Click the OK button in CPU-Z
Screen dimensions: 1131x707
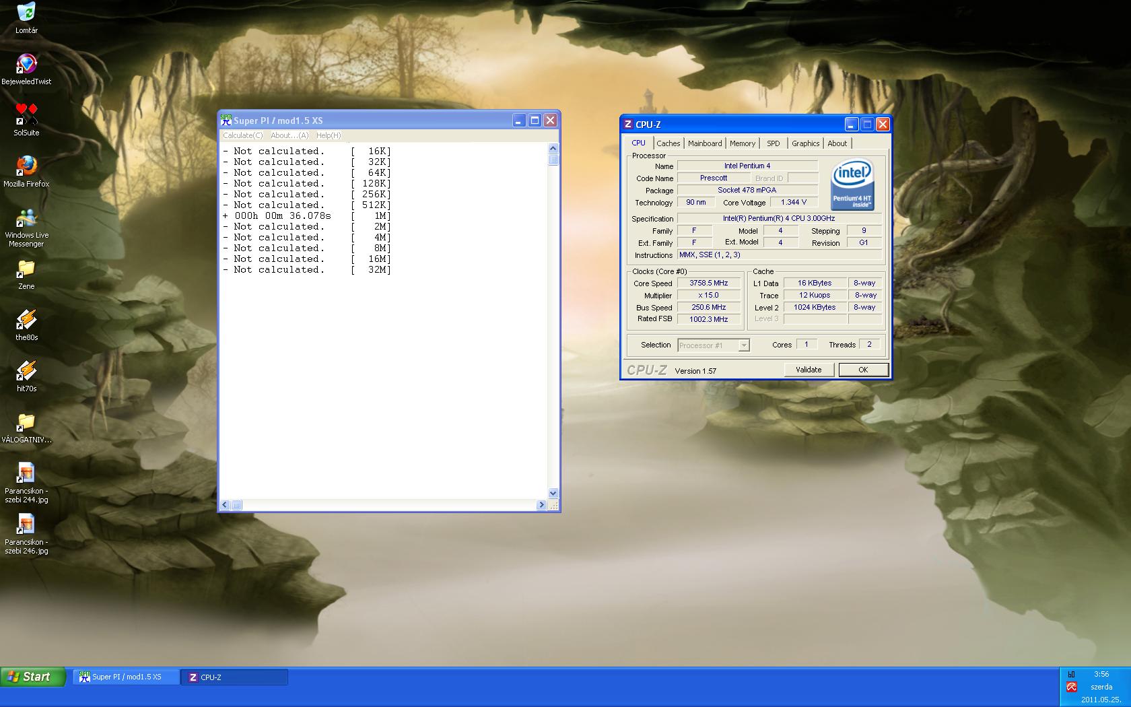pos(863,370)
